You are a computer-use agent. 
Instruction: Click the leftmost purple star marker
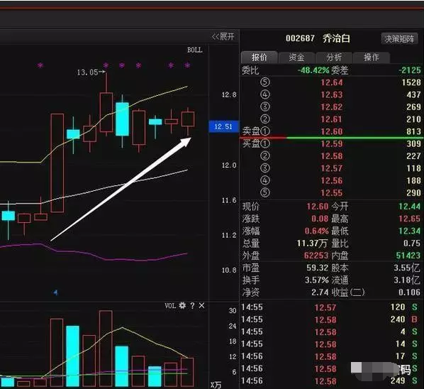tap(40, 65)
